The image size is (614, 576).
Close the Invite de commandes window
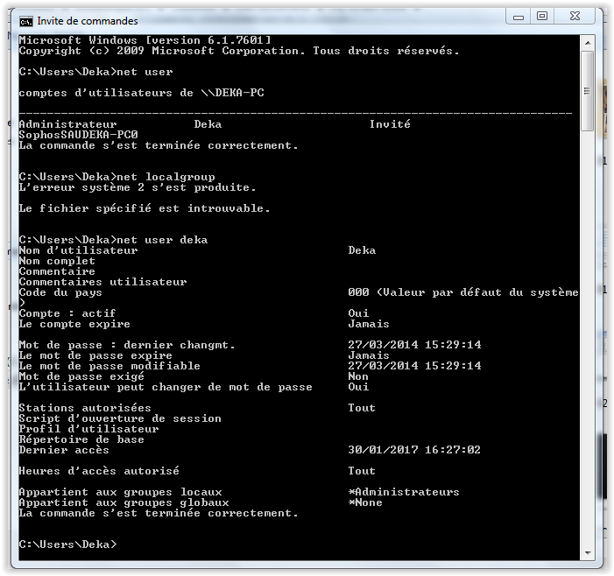(576, 17)
